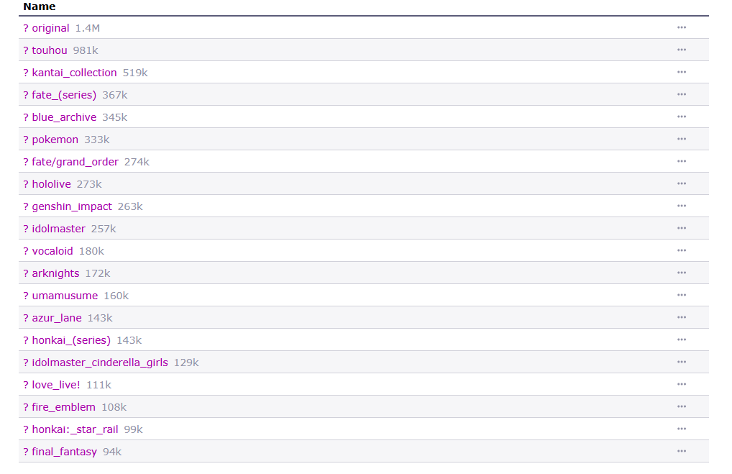Open the honkai:_star_rail tag link
This screenshot has width=732, height=474.
75,429
